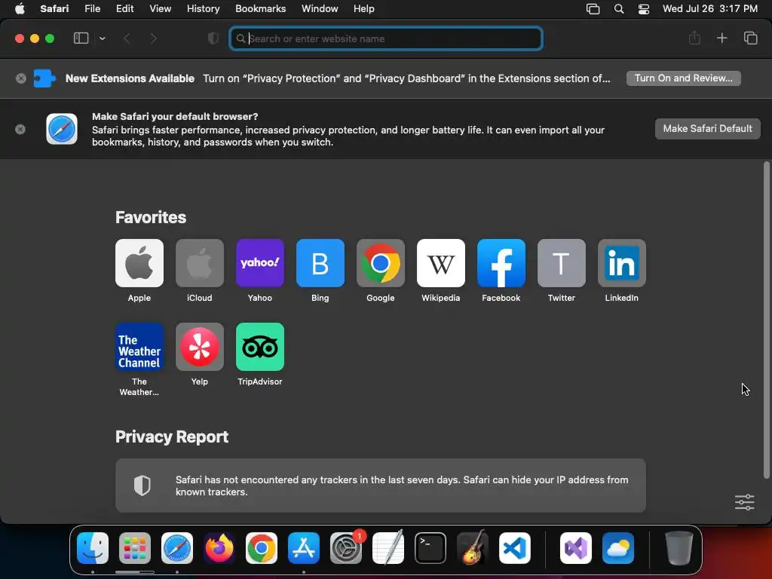The width and height of the screenshot is (772, 579).
Task: Click Safari in the Dock
Action: [177, 547]
